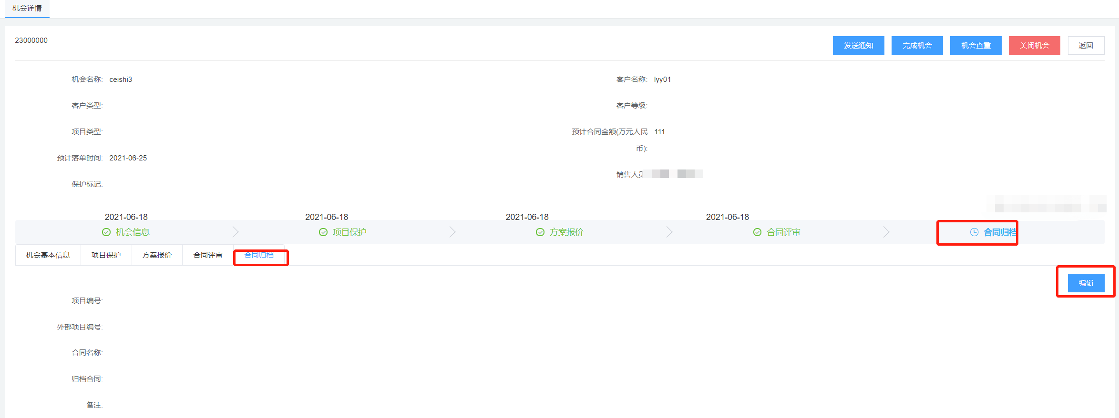Viewport: 1119px width, 418px height.
Task: Click the arrow chevron after 合同评审 step
Action: (x=886, y=232)
